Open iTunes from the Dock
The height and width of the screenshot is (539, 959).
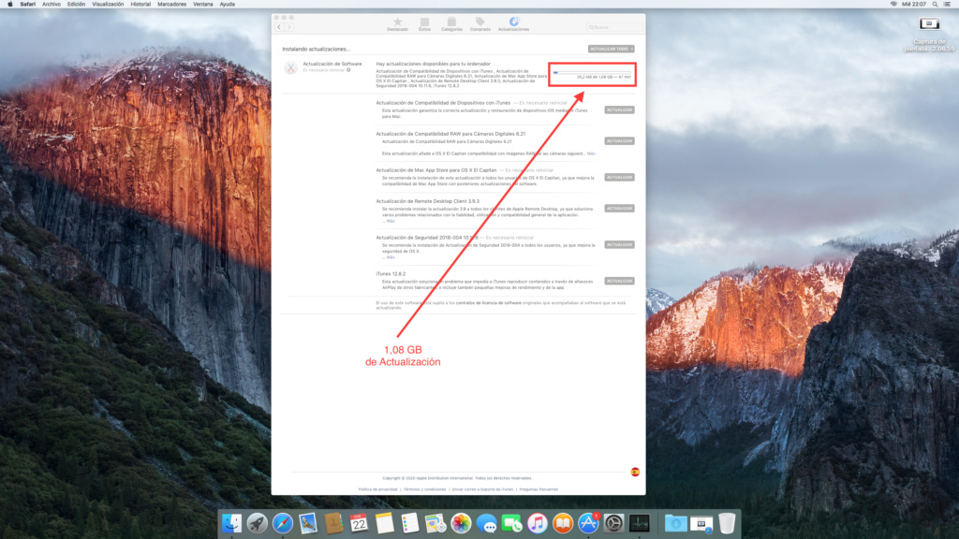pos(537,523)
